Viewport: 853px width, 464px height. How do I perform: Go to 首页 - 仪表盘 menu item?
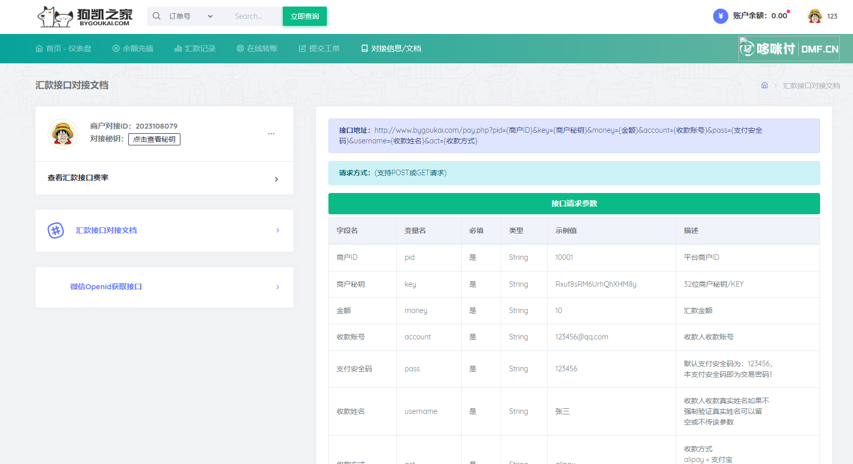click(63, 49)
